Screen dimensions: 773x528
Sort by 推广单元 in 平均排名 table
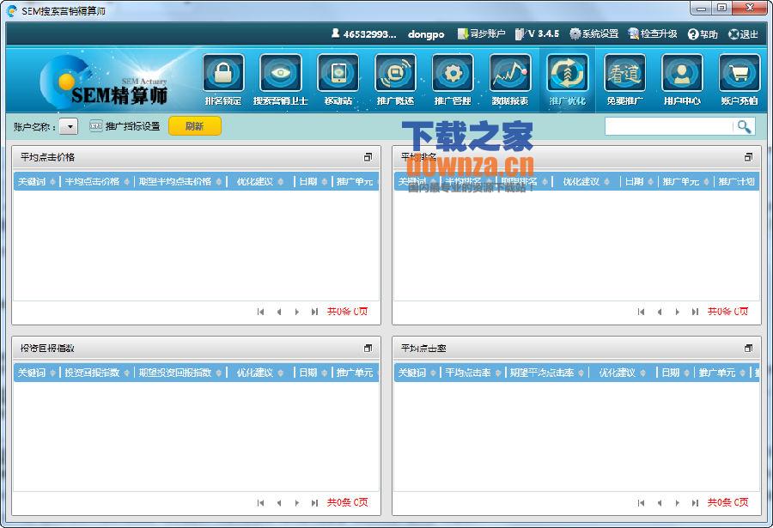click(x=685, y=181)
